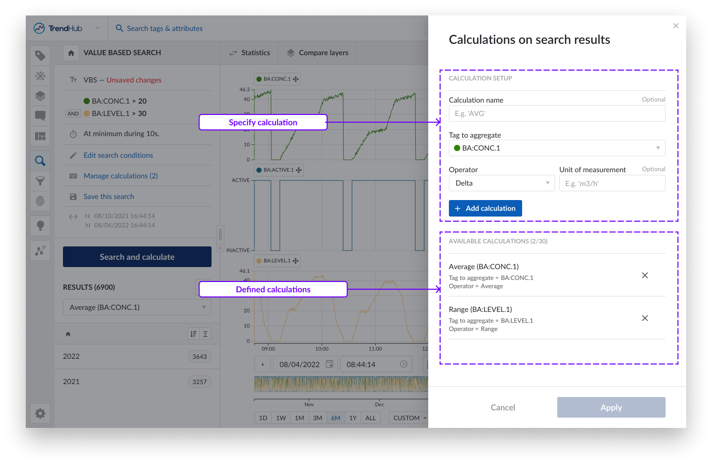Click the Calculation name input field
The height and width of the screenshot is (464, 712).
(x=557, y=113)
